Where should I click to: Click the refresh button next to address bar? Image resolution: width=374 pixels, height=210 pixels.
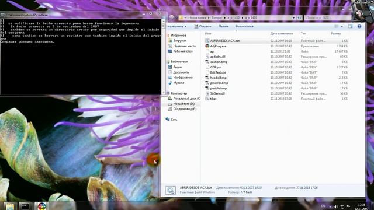pos(299,18)
